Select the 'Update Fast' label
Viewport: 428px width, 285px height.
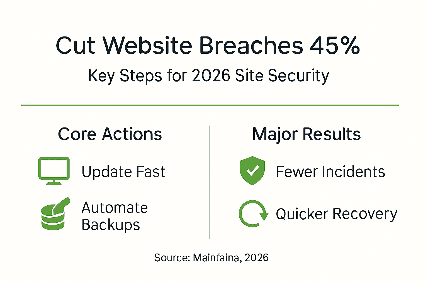pyautogui.click(x=123, y=171)
